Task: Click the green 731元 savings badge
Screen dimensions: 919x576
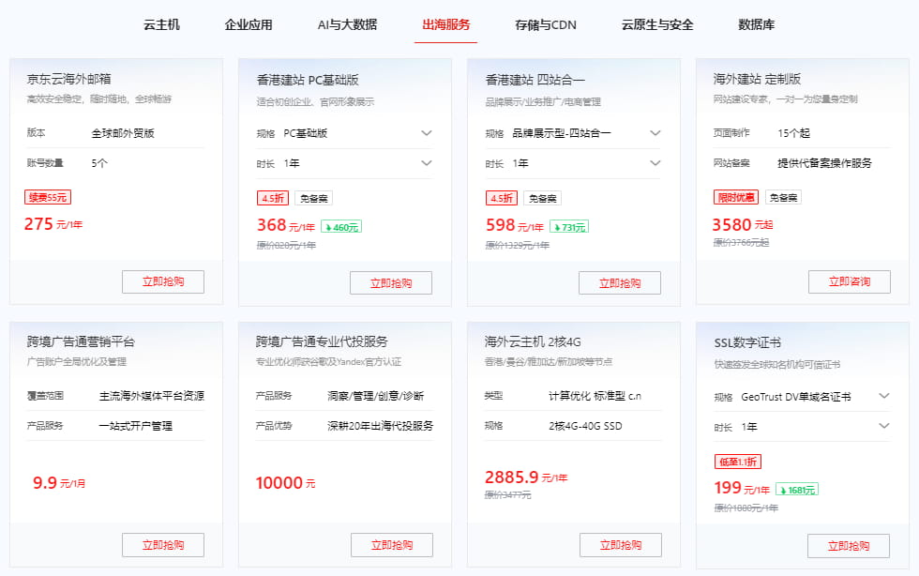Action: tap(569, 226)
